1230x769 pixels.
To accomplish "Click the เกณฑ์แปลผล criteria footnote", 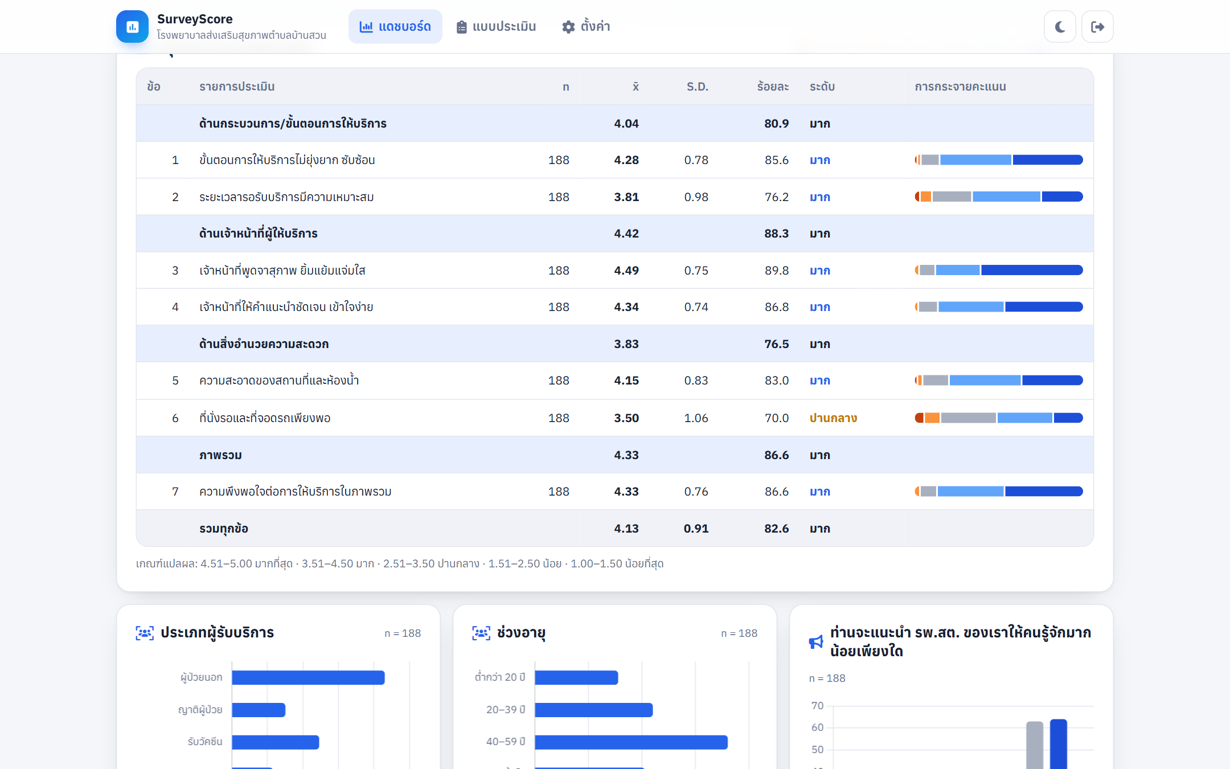I will click(400, 563).
